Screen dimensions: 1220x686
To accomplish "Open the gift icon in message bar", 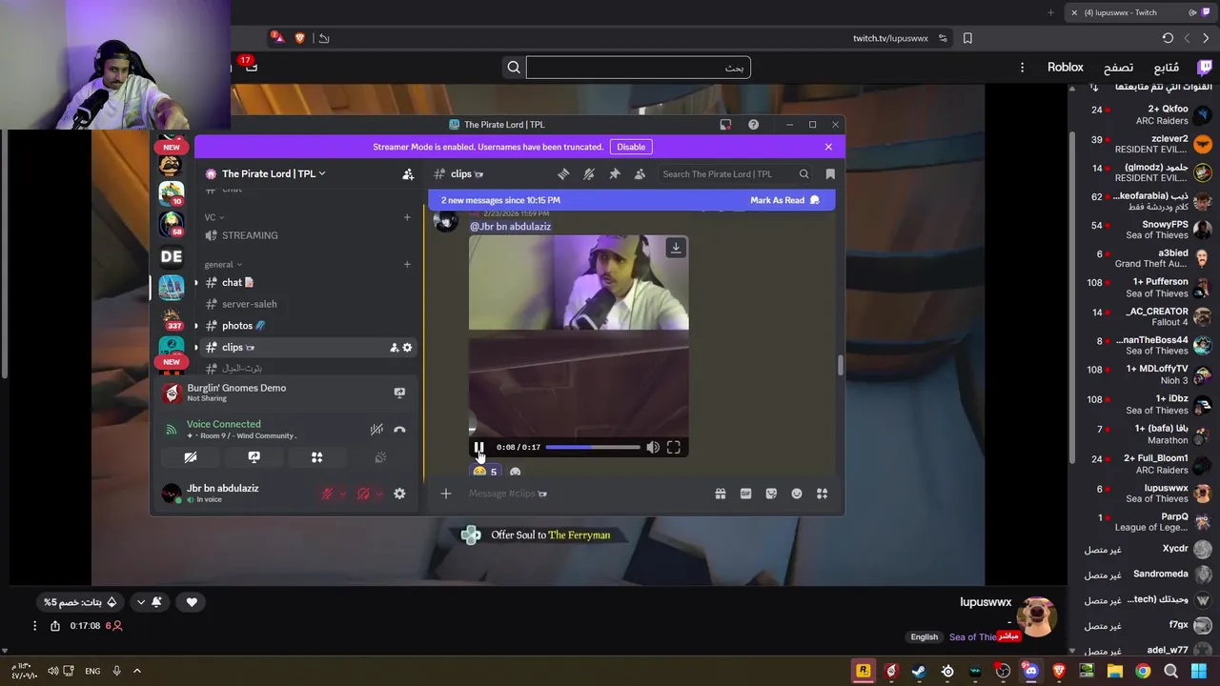I will pyautogui.click(x=721, y=494).
